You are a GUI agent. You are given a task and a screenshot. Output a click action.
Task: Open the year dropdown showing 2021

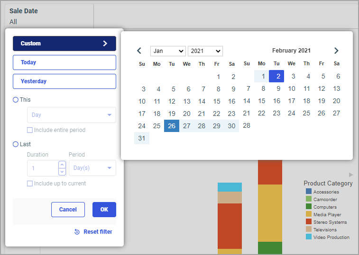pos(205,51)
